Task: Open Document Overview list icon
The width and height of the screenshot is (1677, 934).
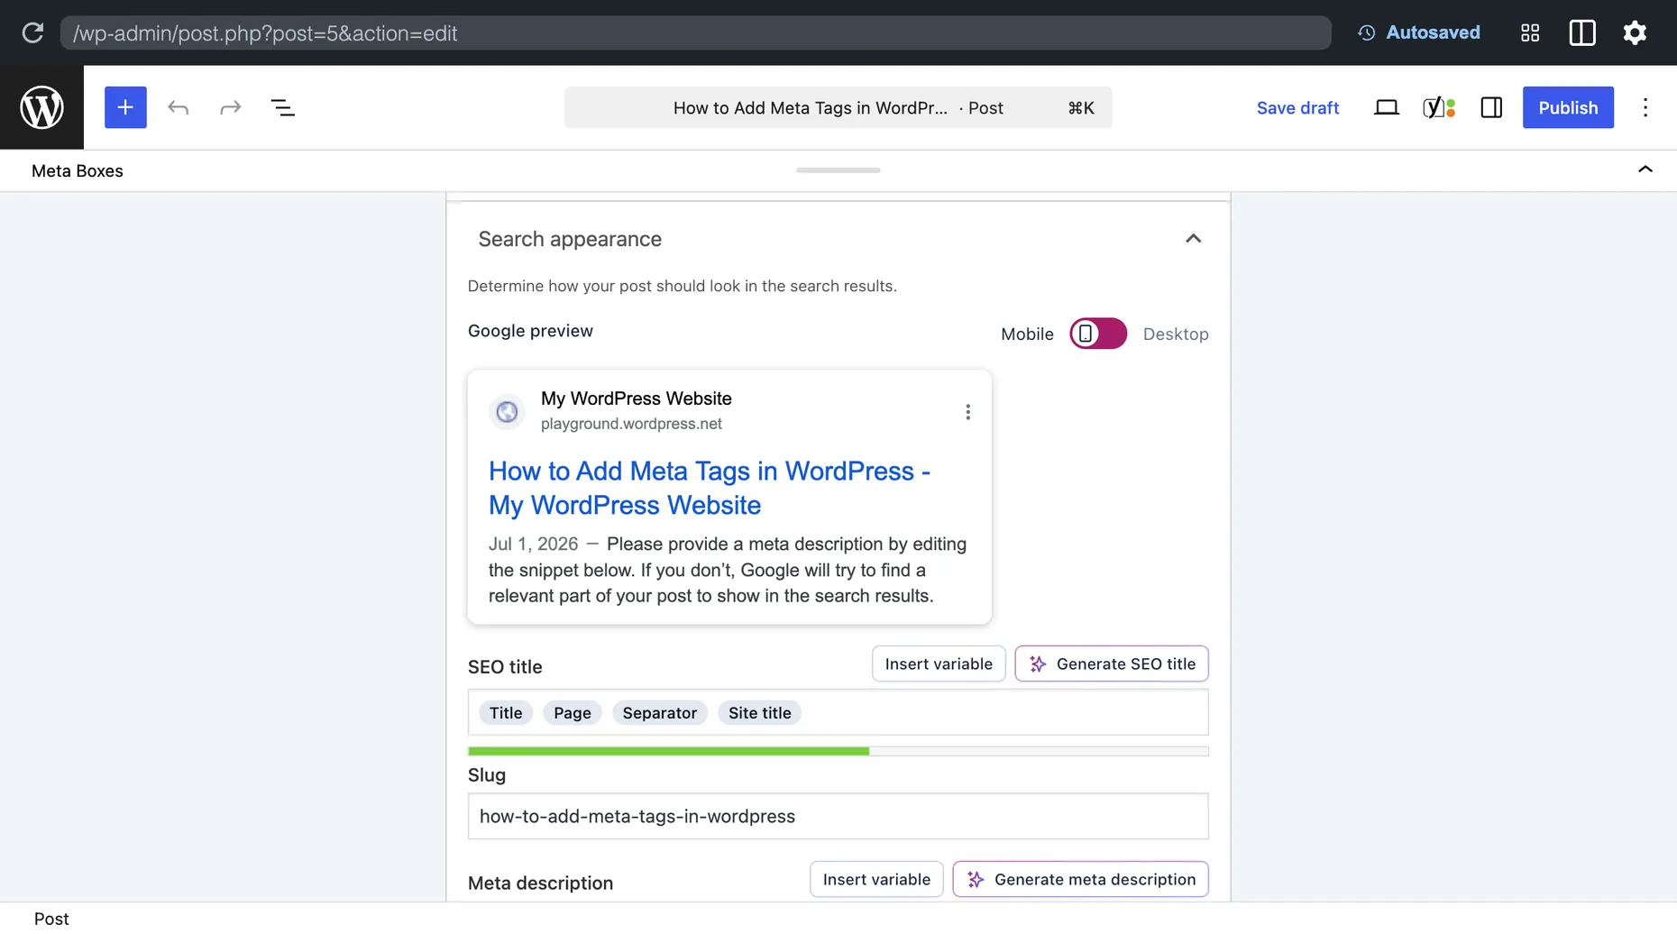Action: pos(283,107)
